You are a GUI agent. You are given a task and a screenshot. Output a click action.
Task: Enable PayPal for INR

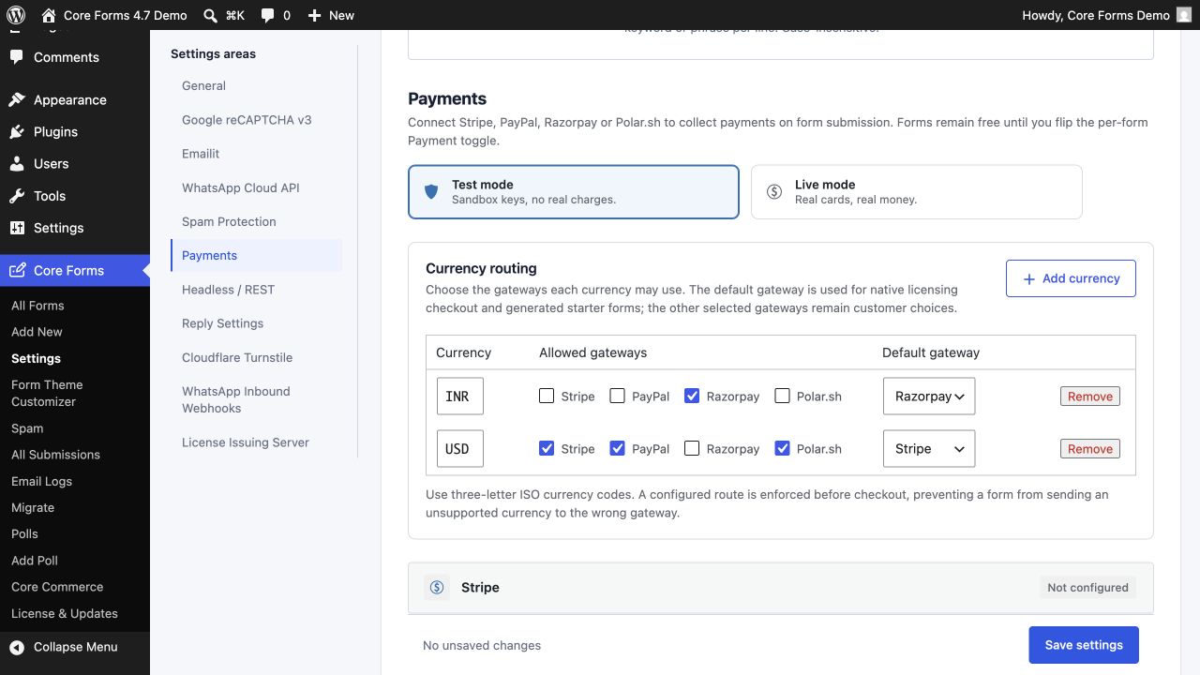click(x=617, y=396)
